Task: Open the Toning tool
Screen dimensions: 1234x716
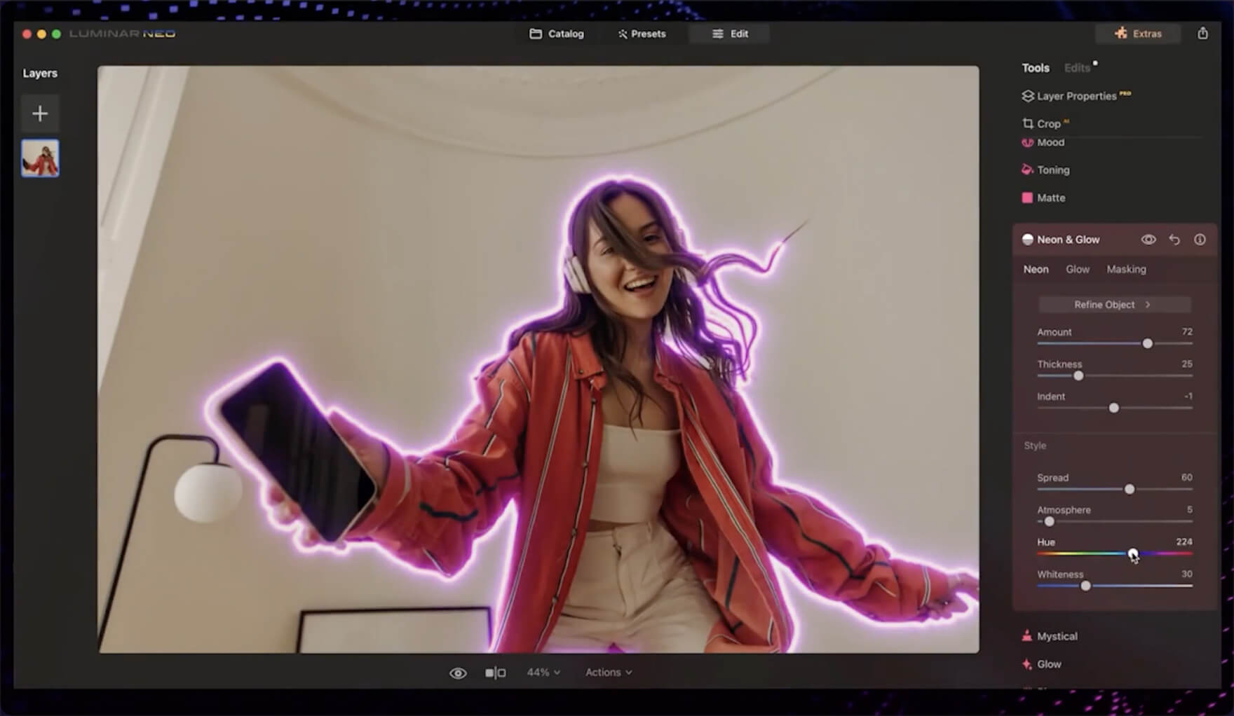Action: [1052, 170]
